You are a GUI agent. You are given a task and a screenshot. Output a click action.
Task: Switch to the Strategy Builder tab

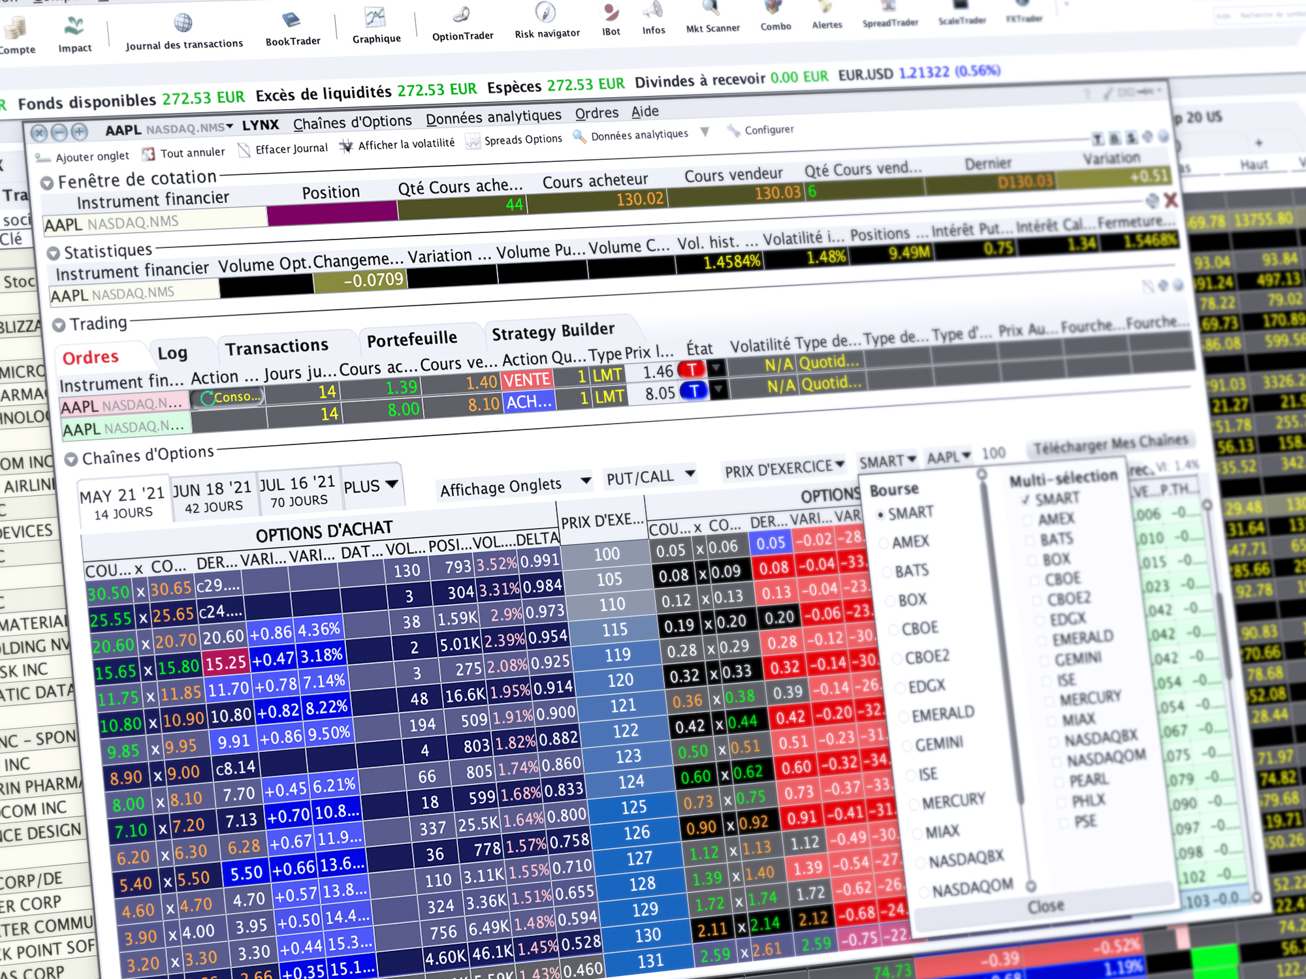tap(552, 332)
